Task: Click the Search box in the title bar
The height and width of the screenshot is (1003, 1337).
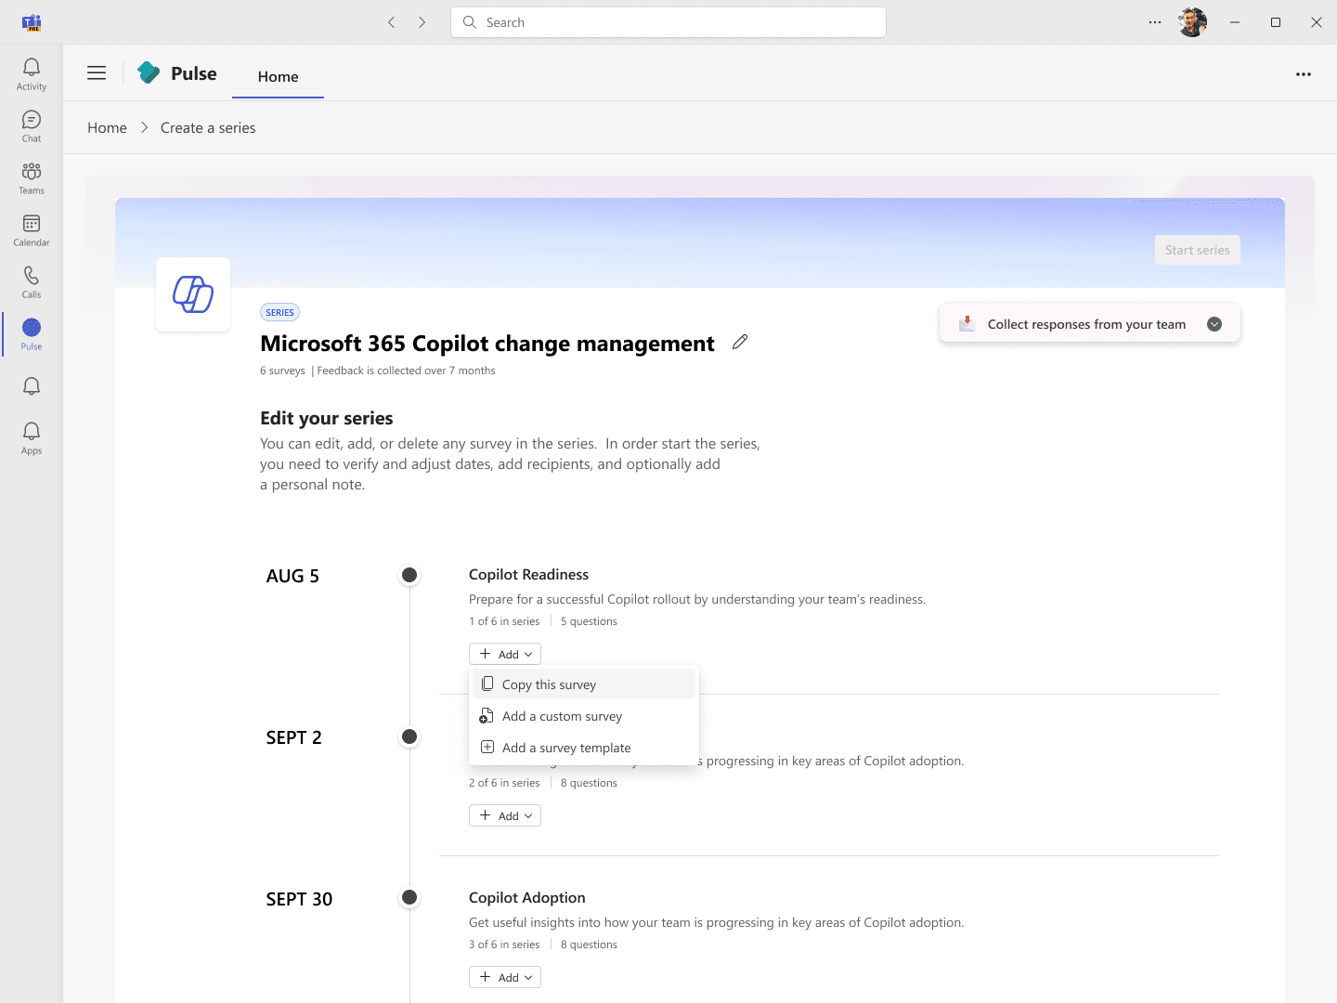Action: [x=668, y=22]
